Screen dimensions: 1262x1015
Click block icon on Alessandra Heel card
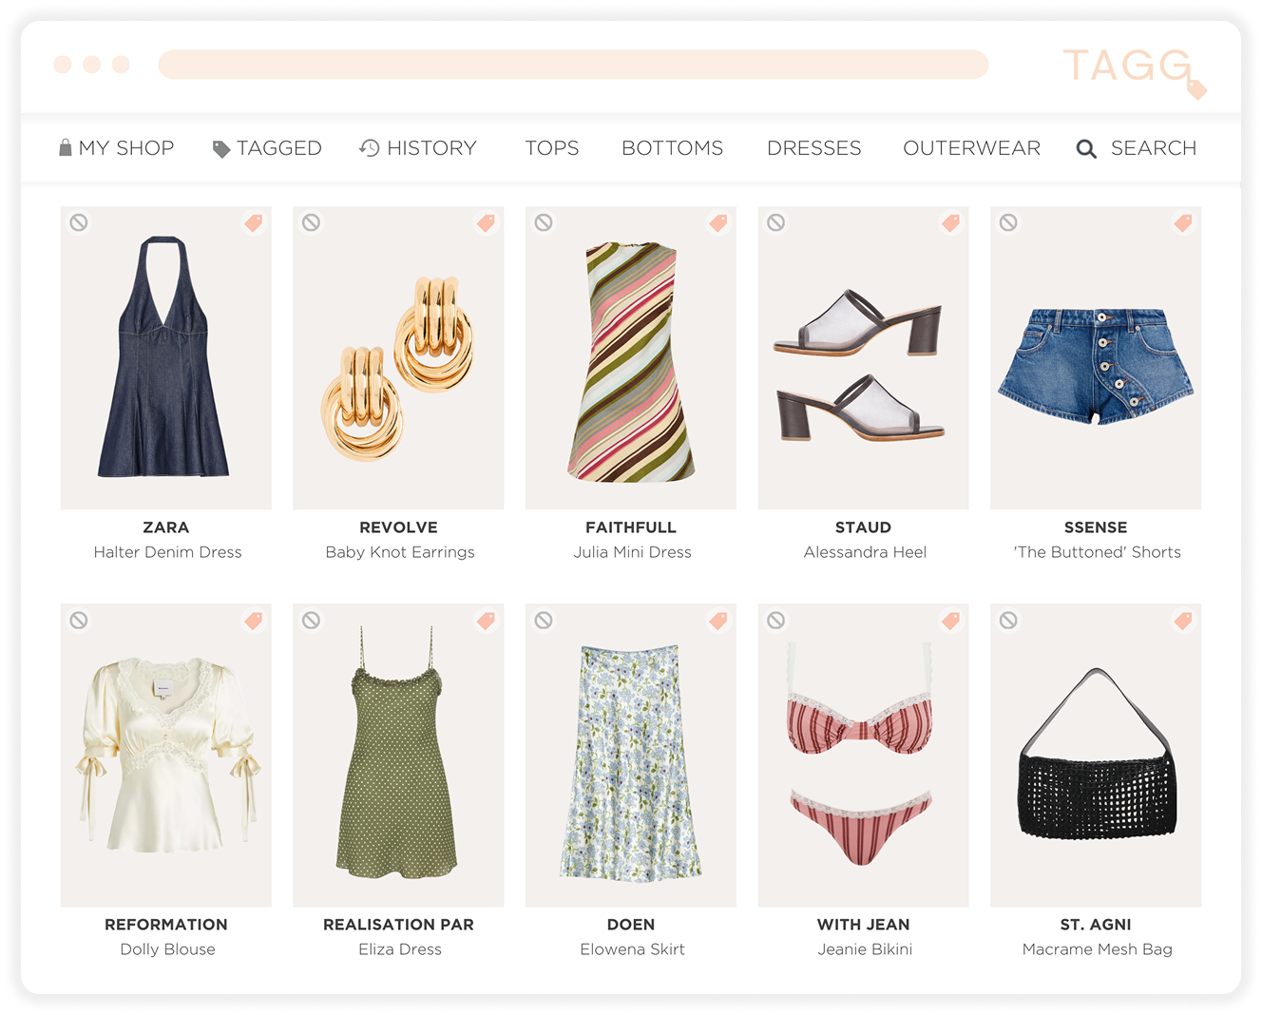[x=775, y=222]
